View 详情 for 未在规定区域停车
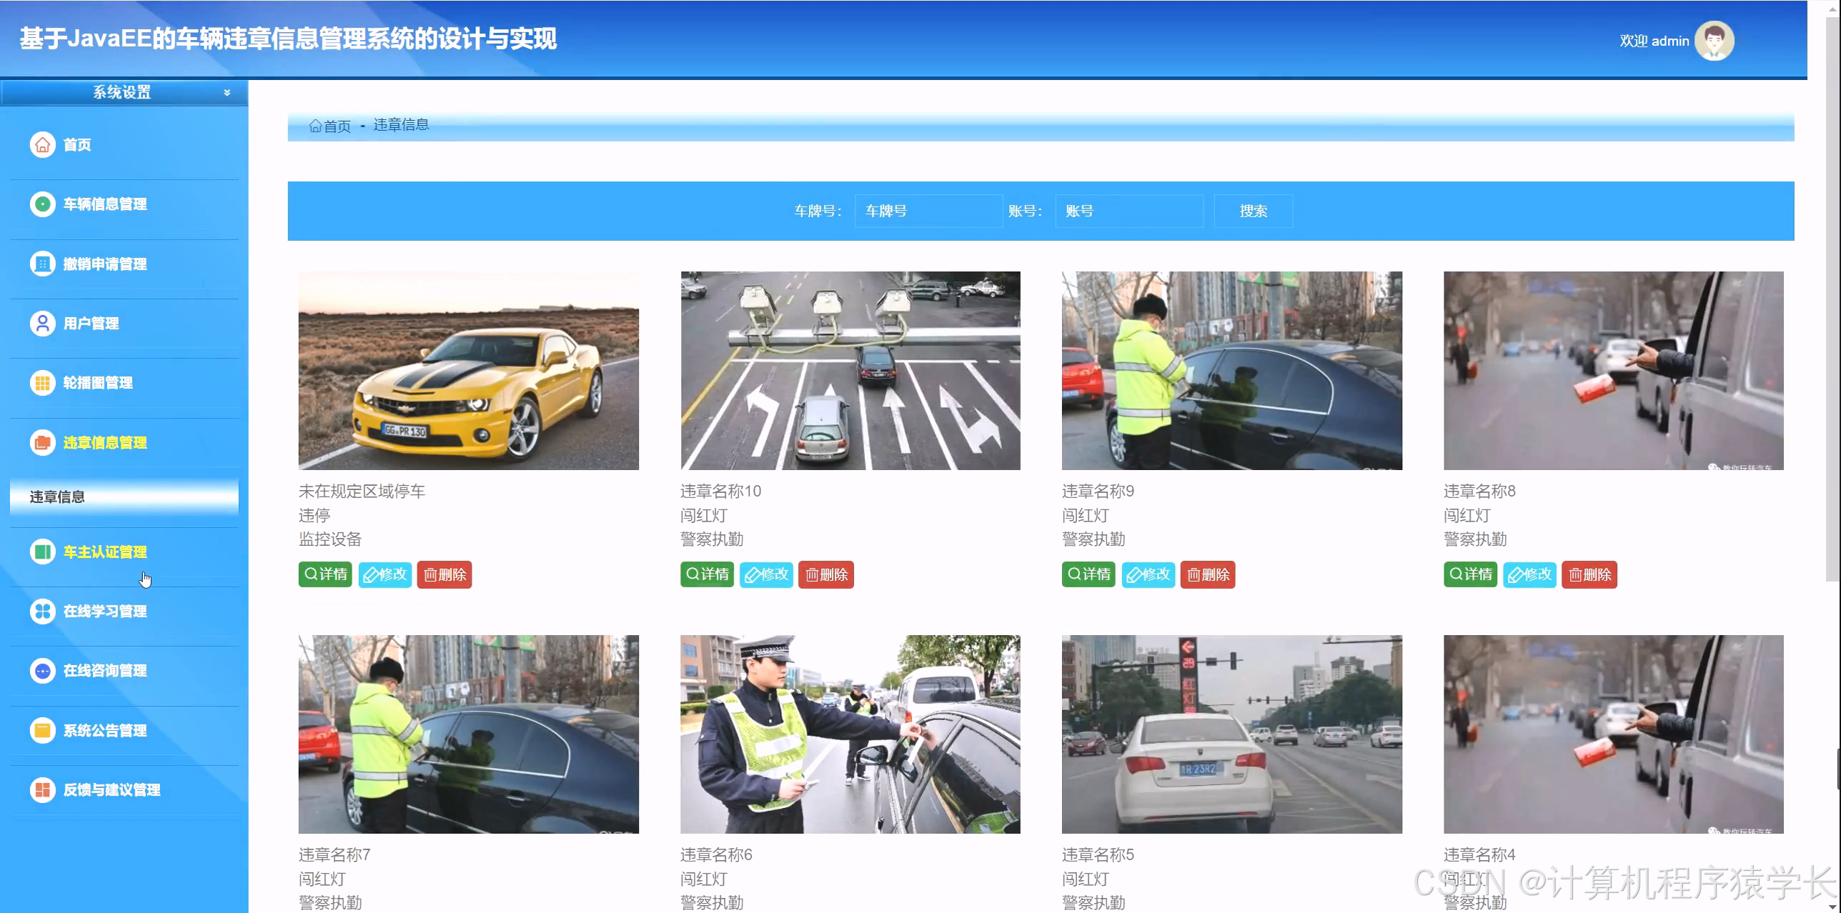The image size is (1841, 913). pyautogui.click(x=325, y=574)
